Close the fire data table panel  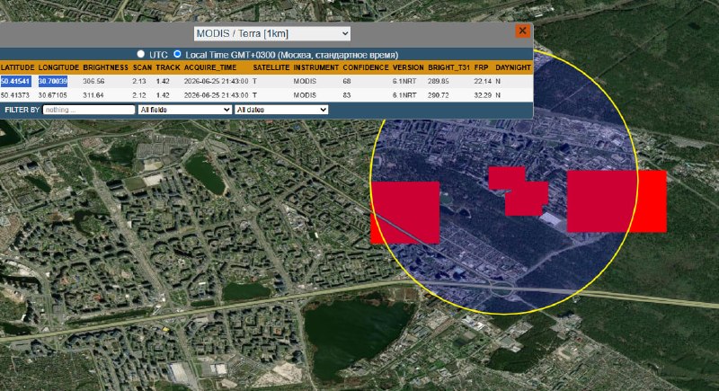[522, 31]
